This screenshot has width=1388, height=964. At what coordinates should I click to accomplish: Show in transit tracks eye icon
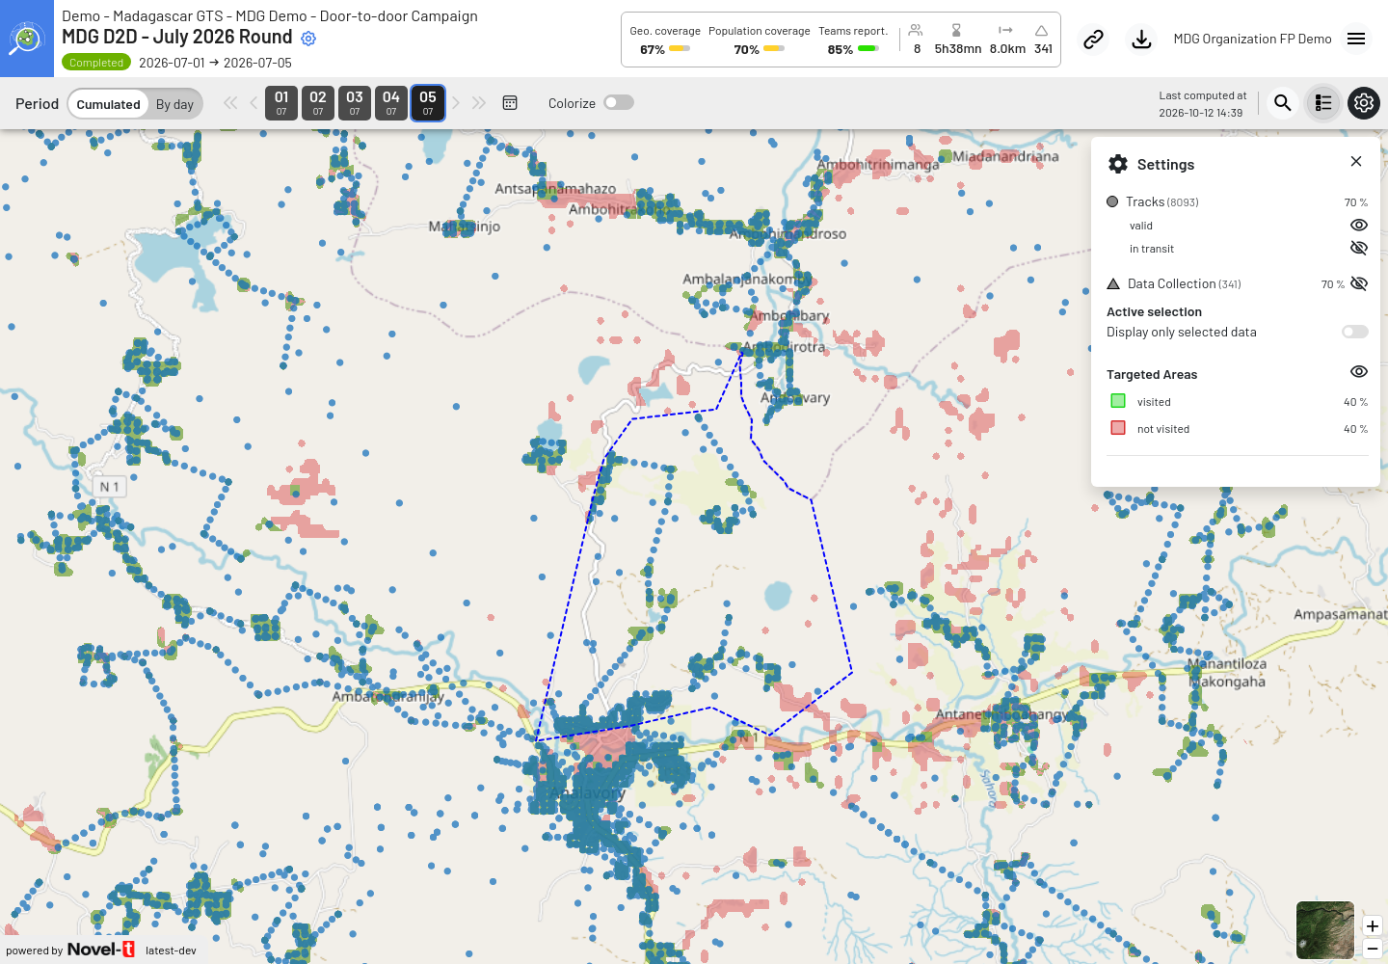coord(1359,248)
